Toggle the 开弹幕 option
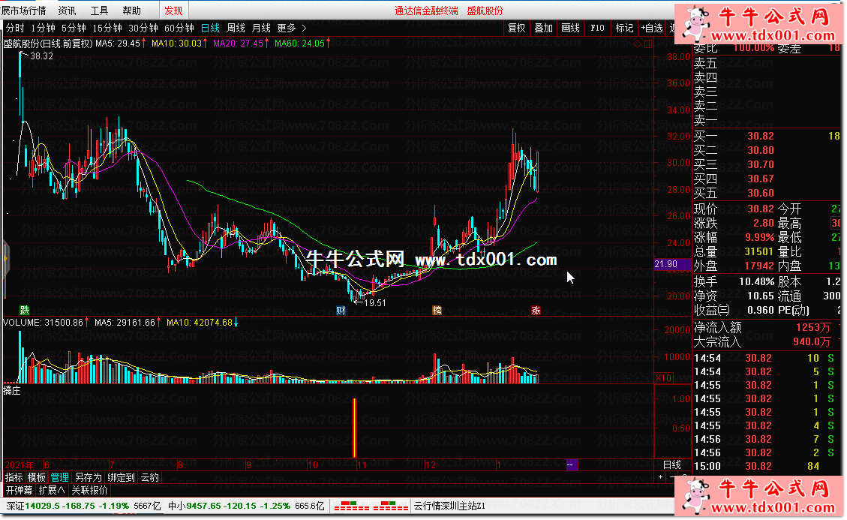 [20, 490]
